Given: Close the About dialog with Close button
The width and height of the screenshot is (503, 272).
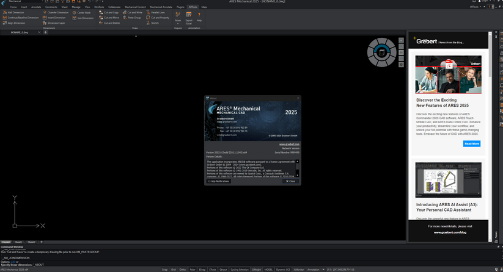Looking at the screenshot, I should pyautogui.click(x=291, y=181).
